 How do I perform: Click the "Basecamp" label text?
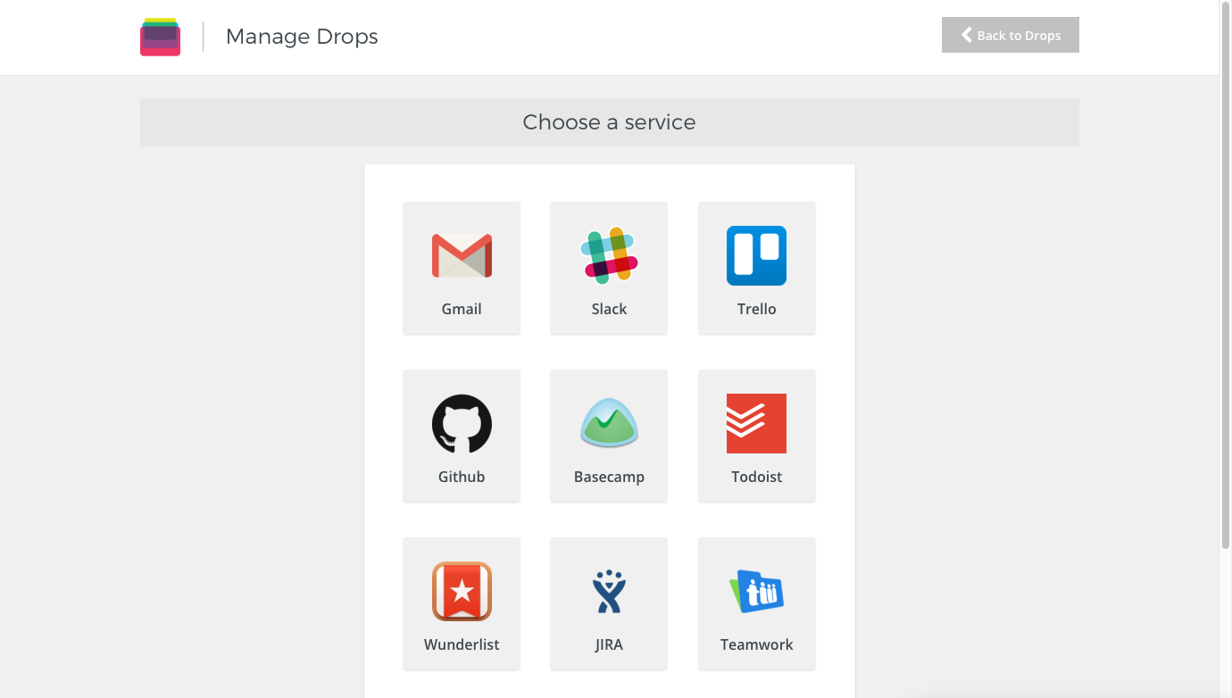pyautogui.click(x=609, y=477)
